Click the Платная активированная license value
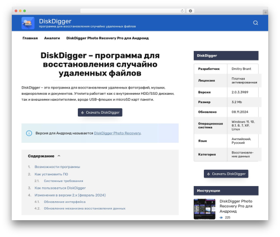The image size is (280, 237). tap(244, 81)
